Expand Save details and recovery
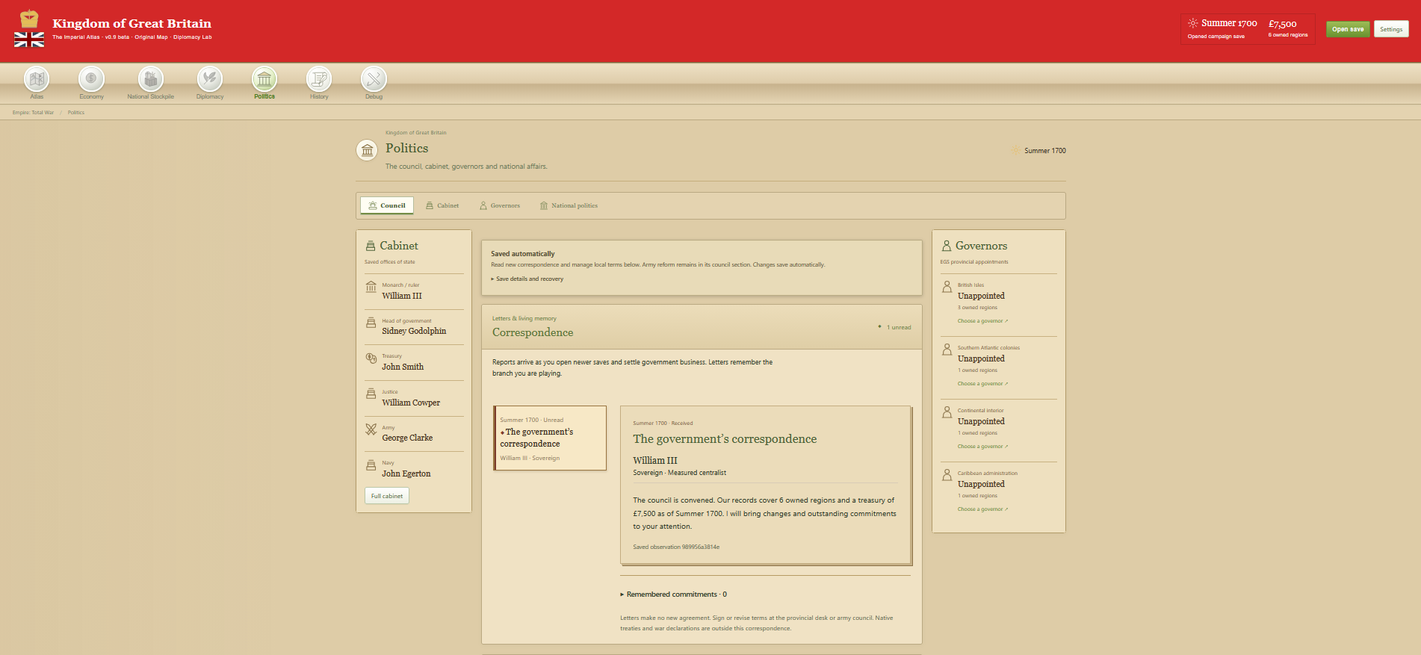 tap(527, 279)
